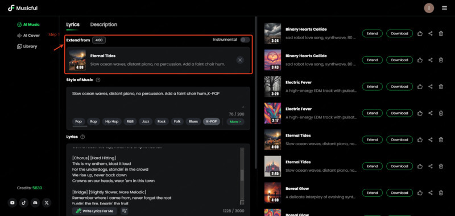Show the Style of Music help tooltip
The image size is (455, 216).
pos(98,80)
